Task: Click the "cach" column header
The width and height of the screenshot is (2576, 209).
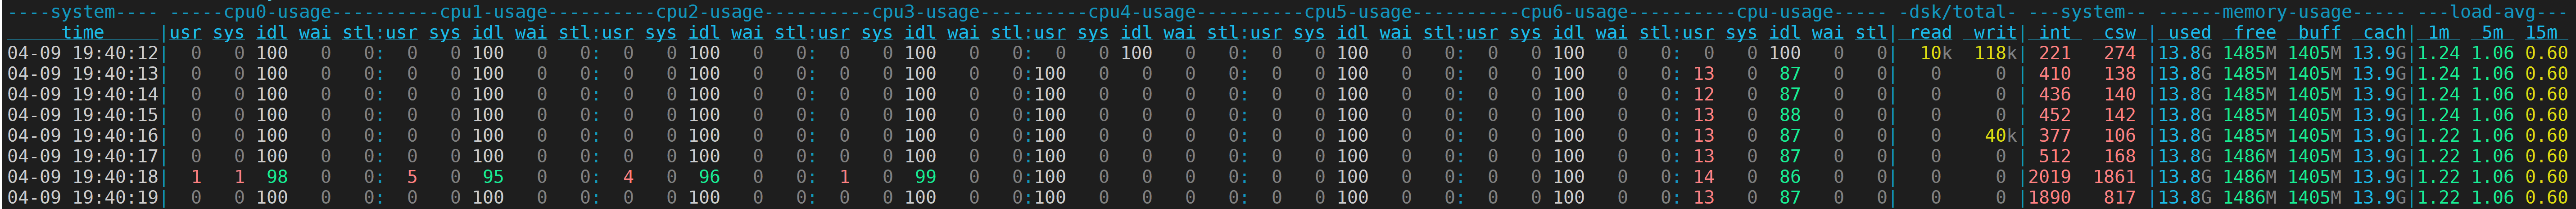Action: pyautogui.click(x=2384, y=33)
